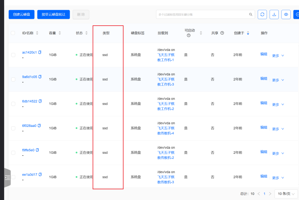Toggle the select-all checkbox in header
Image resolution: width=299 pixels, height=200 pixels.
[x=13, y=33]
